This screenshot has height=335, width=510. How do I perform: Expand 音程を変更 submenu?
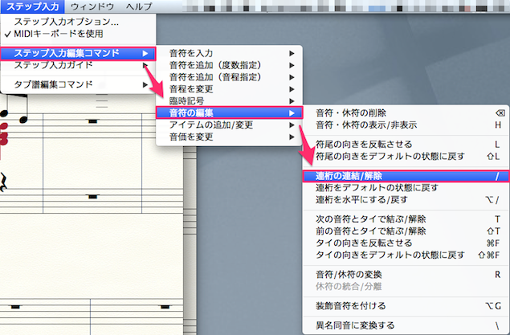coord(230,89)
